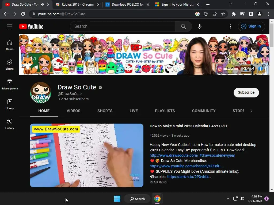Click the browser address bar URL
This screenshot has height=205, width=274.
61,14
